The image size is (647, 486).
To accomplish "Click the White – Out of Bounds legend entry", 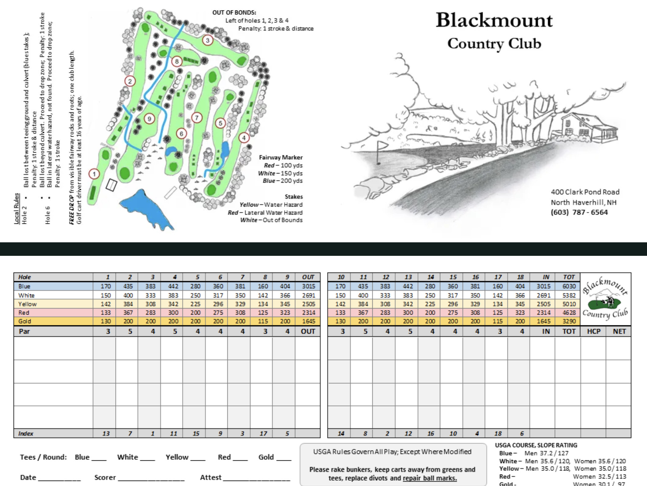I will [x=271, y=220].
